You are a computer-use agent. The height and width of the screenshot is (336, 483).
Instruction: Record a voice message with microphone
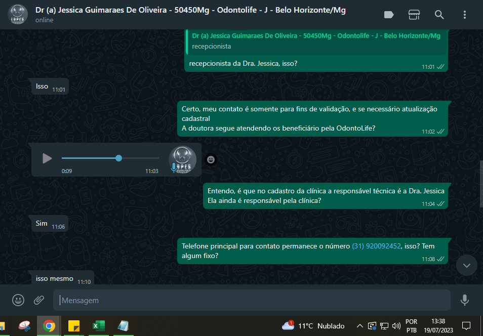tap(464, 300)
